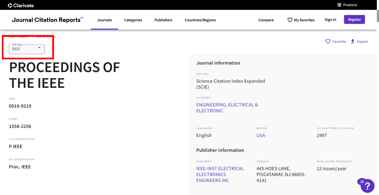Follow the USA region link
This screenshot has width=379, height=195.
click(x=261, y=135)
